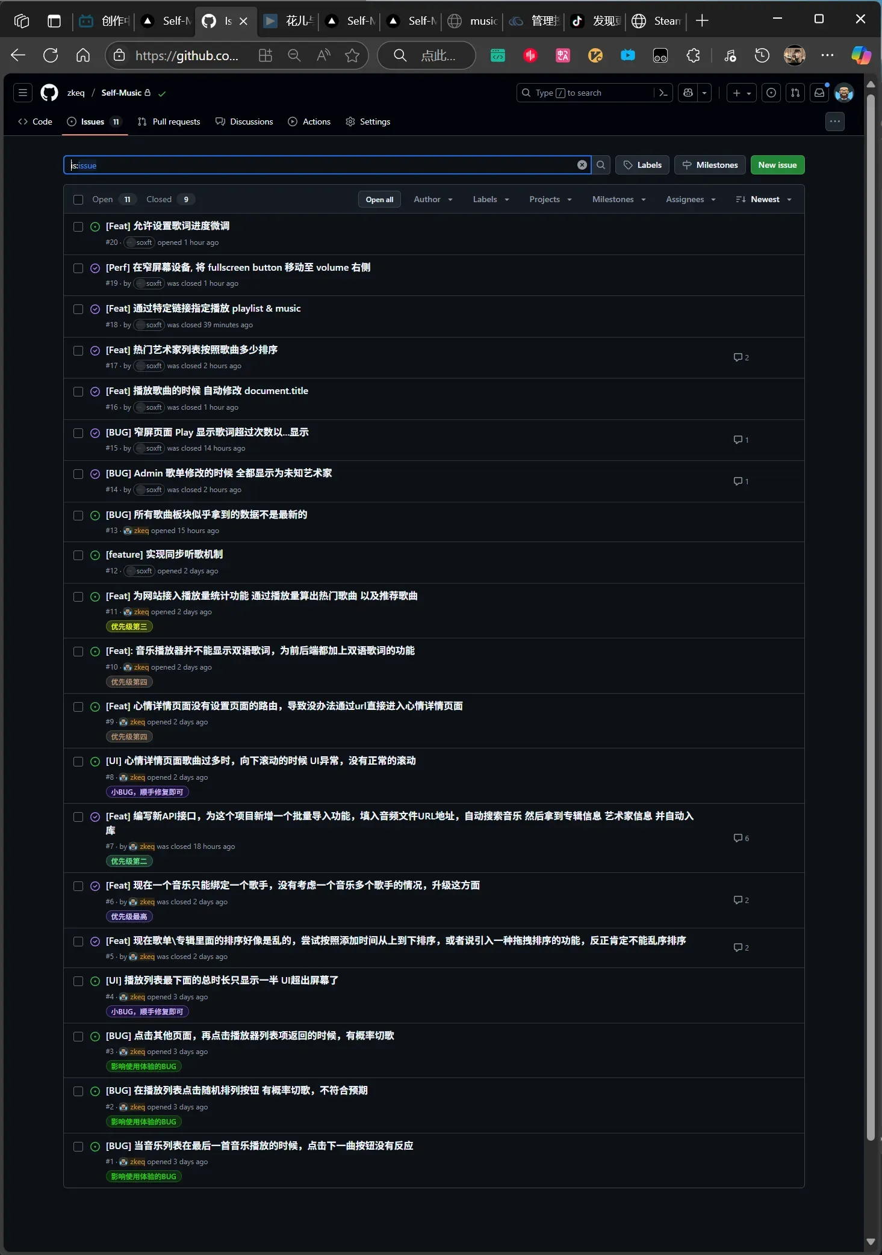
Task: Open issue 为网站接入播放量统计功能
Action: (x=262, y=596)
